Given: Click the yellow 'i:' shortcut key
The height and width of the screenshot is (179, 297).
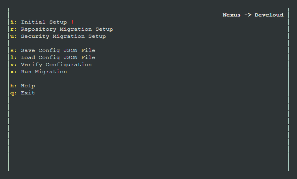Looking at the screenshot, I should [x=13, y=22].
